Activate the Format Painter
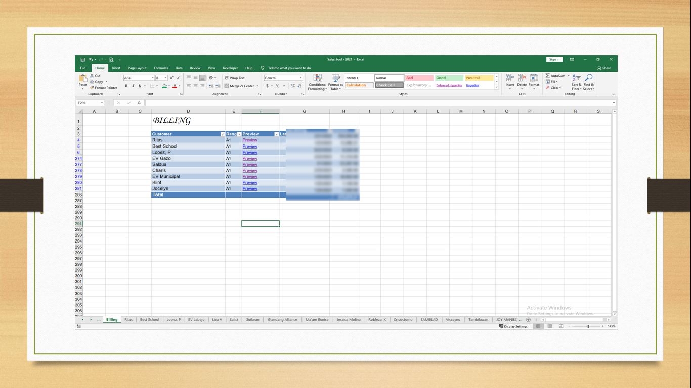The height and width of the screenshot is (388, 691). (x=104, y=88)
